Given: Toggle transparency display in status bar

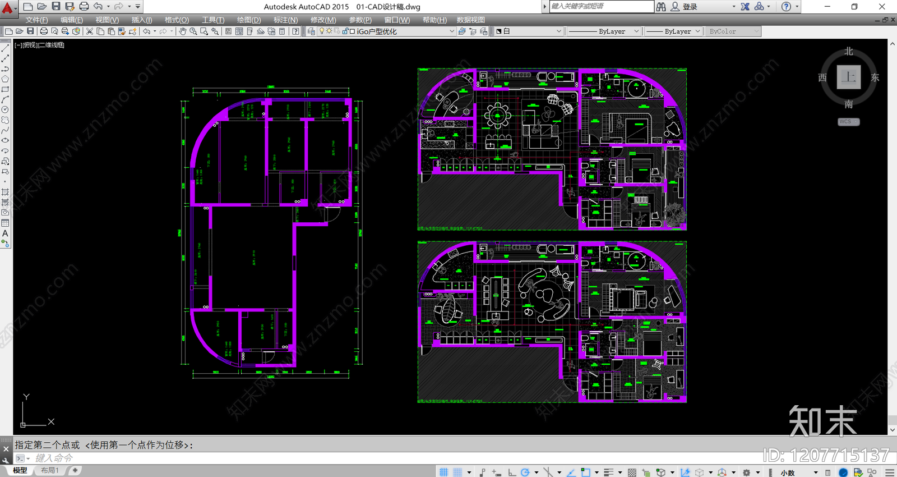Looking at the screenshot, I should pyautogui.click(x=632, y=473).
